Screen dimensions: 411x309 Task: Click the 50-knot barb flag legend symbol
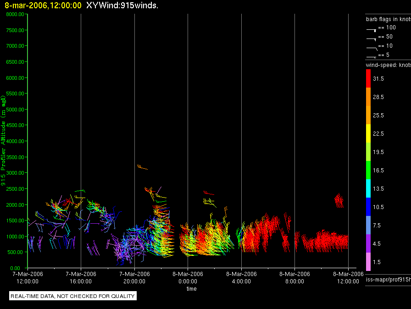point(371,39)
